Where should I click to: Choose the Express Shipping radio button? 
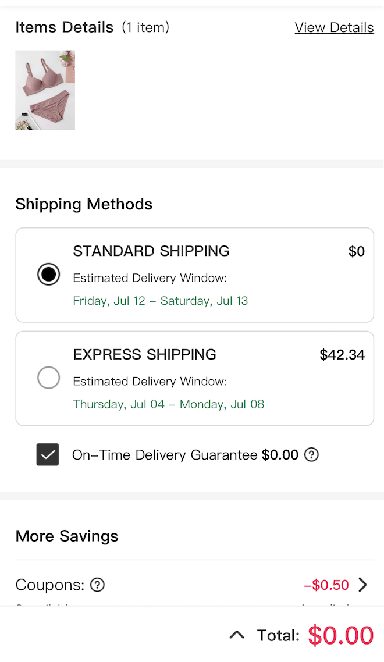(x=48, y=378)
